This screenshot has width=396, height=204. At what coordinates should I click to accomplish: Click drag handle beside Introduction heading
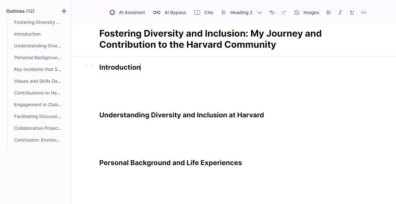coord(92,66)
